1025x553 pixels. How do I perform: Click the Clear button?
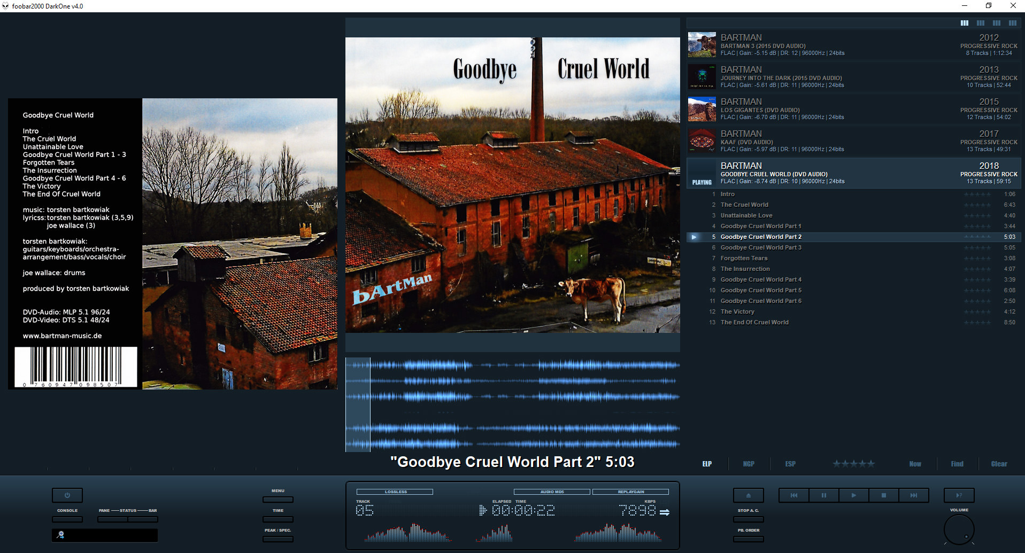(999, 464)
